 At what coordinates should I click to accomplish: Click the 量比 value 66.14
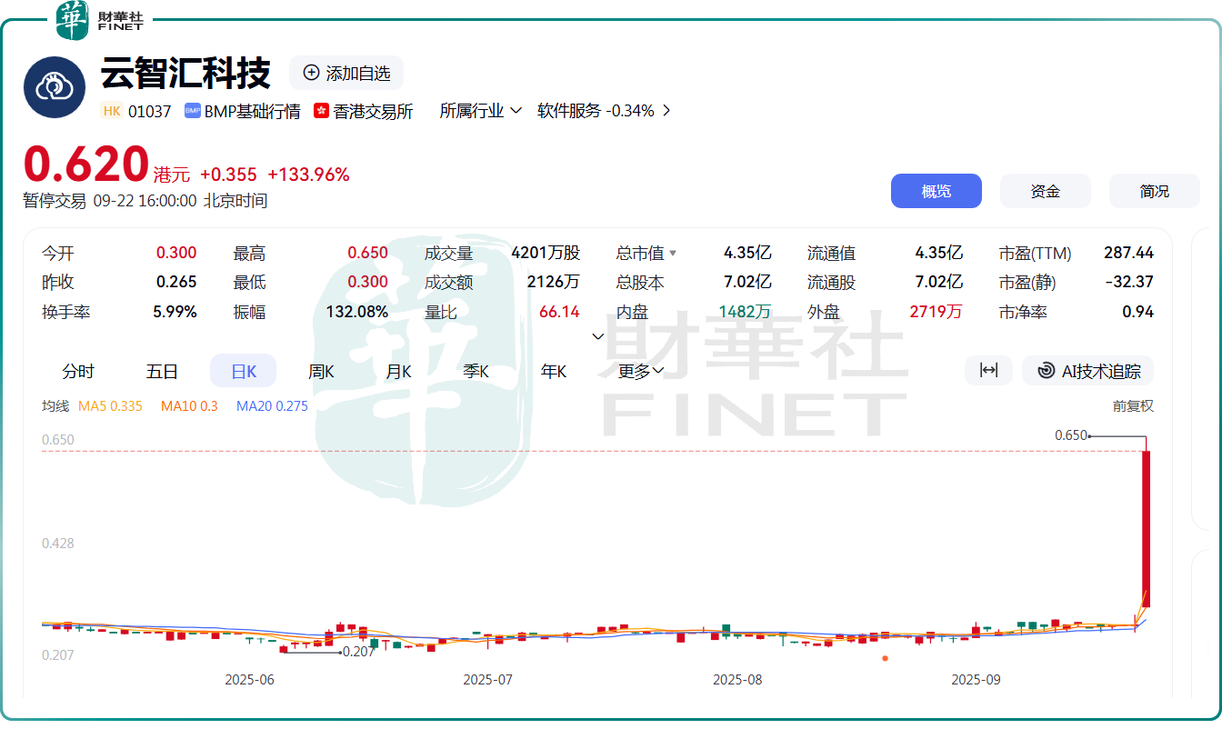(x=559, y=312)
